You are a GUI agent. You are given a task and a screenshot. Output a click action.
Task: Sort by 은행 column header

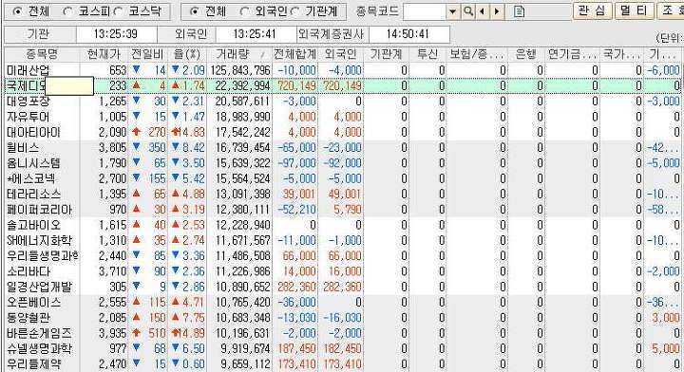coord(525,54)
